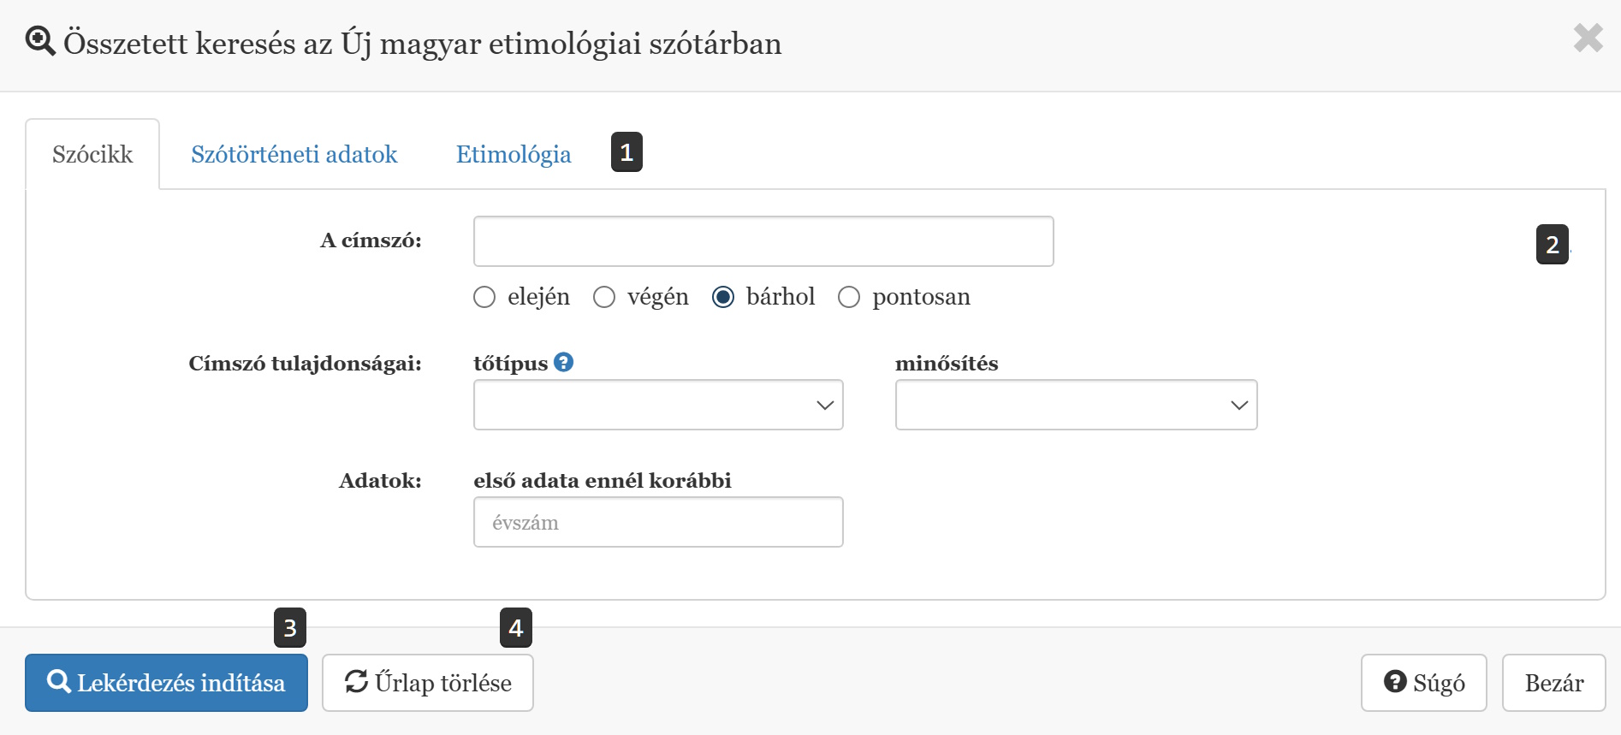Close the dialog with the X icon
1621x735 pixels.
click(x=1588, y=39)
